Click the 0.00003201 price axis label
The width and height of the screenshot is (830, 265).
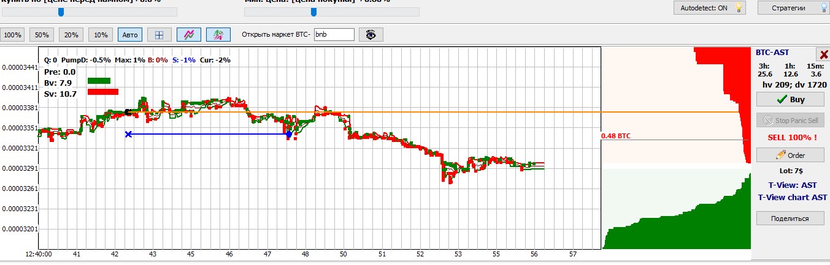(20, 229)
